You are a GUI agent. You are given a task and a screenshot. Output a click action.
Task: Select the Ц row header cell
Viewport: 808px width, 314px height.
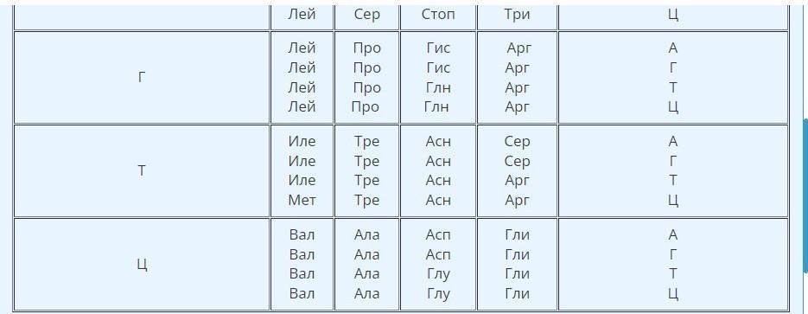click(x=142, y=265)
